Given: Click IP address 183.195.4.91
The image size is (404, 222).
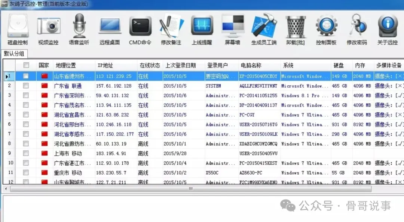Looking at the screenshot, I should (111, 153).
